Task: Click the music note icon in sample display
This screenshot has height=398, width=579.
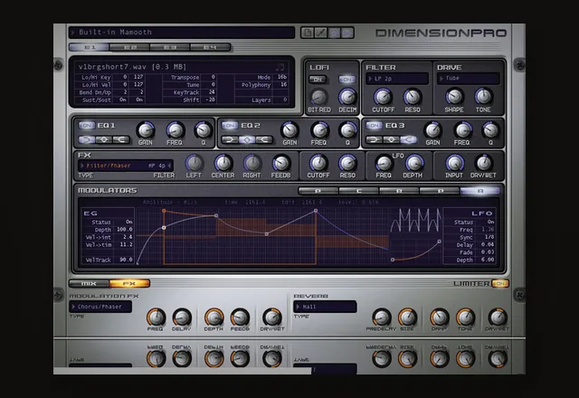Action: coord(280,67)
